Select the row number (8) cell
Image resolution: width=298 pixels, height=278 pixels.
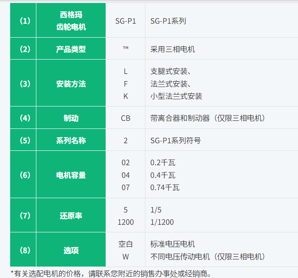[x=23, y=250]
